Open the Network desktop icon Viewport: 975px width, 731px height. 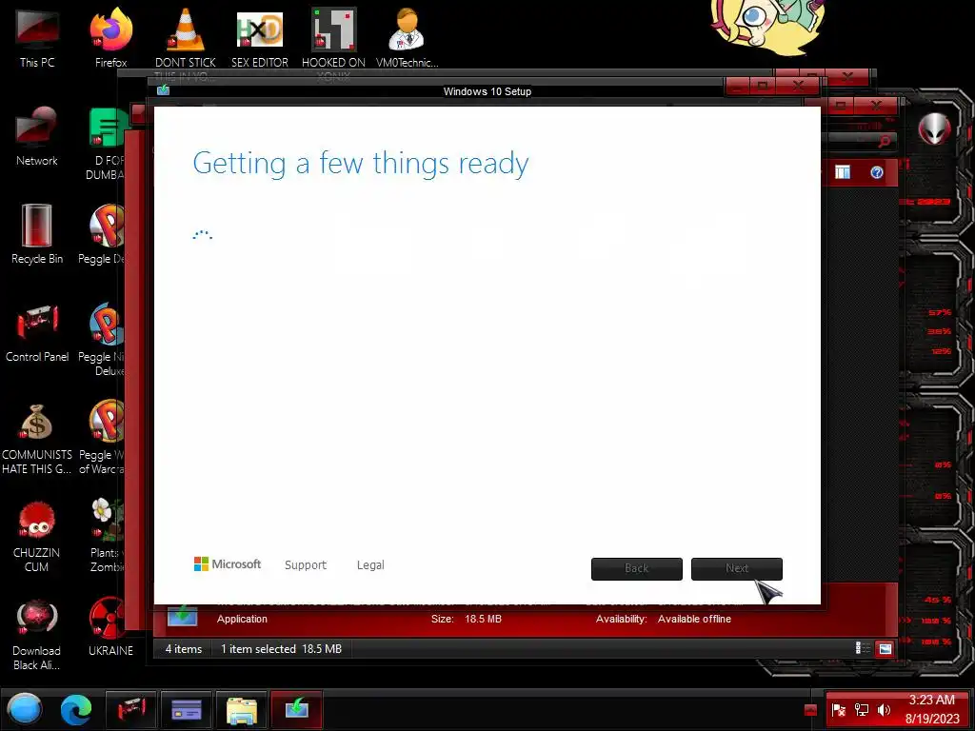tap(37, 135)
